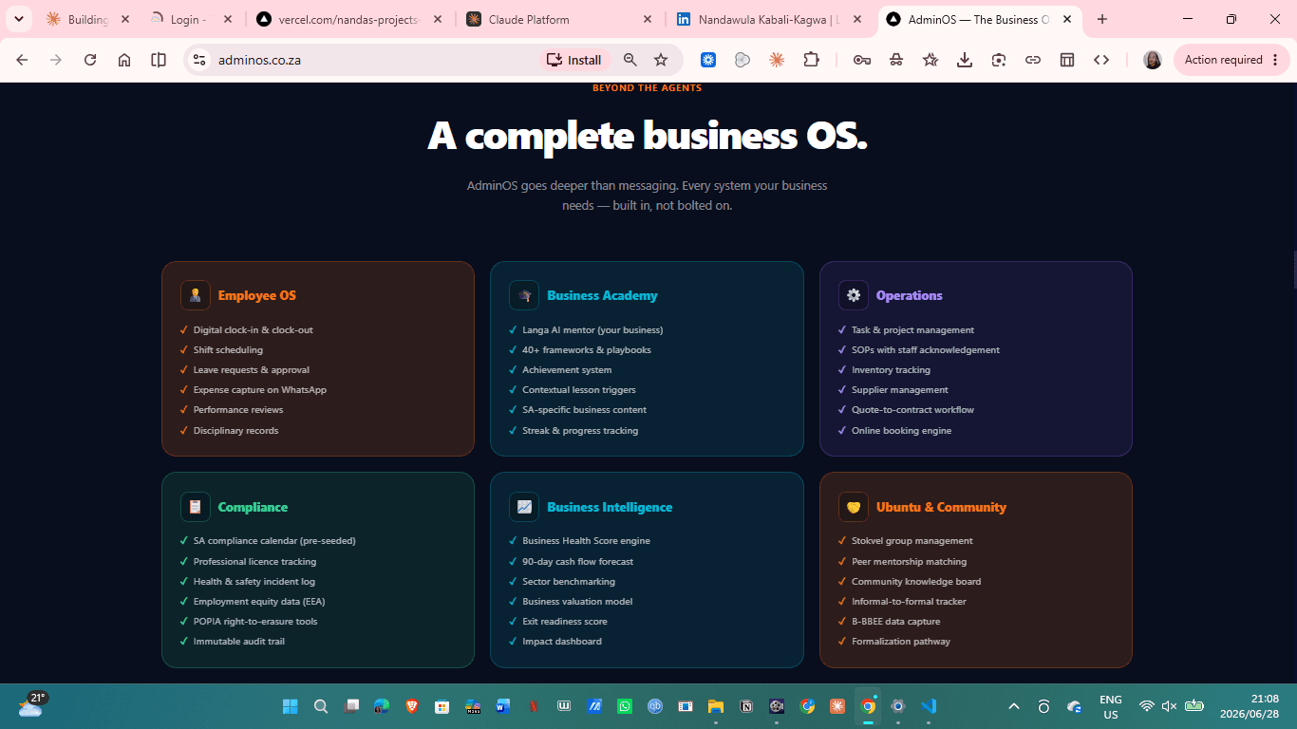Image resolution: width=1297 pixels, height=729 pixels.
Task: Open the Extensions puzzle-piece menu
Action: click(x=811, y=60)
